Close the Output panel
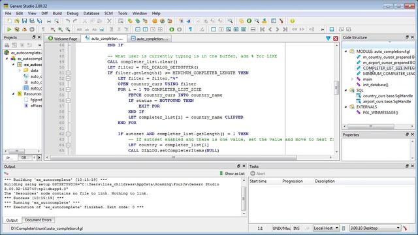 pos(244,166)
